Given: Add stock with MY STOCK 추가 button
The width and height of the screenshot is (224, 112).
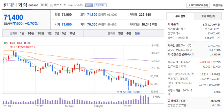Looking at the screenshot, I should [x=198, y=5].
